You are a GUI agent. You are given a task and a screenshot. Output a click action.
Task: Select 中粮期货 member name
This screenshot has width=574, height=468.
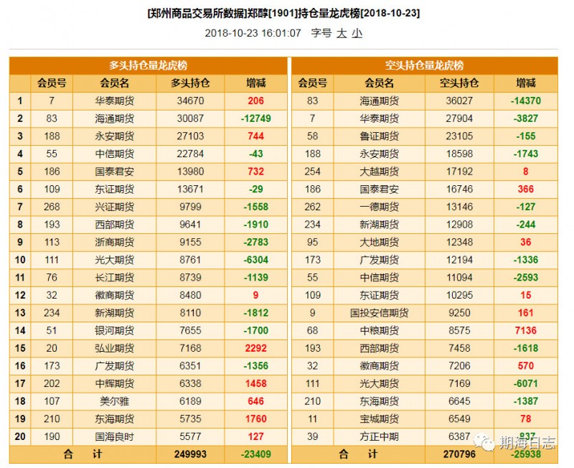point(379,330)
